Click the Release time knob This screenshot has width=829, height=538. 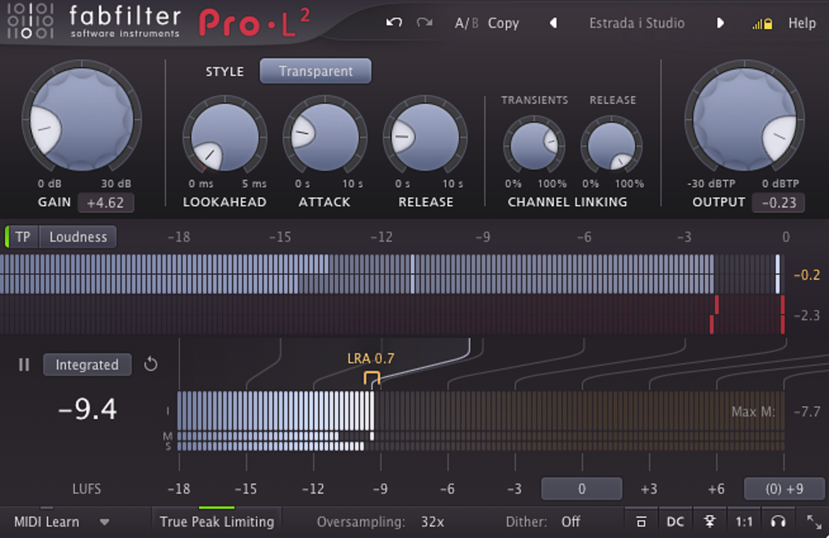[425, 137]
